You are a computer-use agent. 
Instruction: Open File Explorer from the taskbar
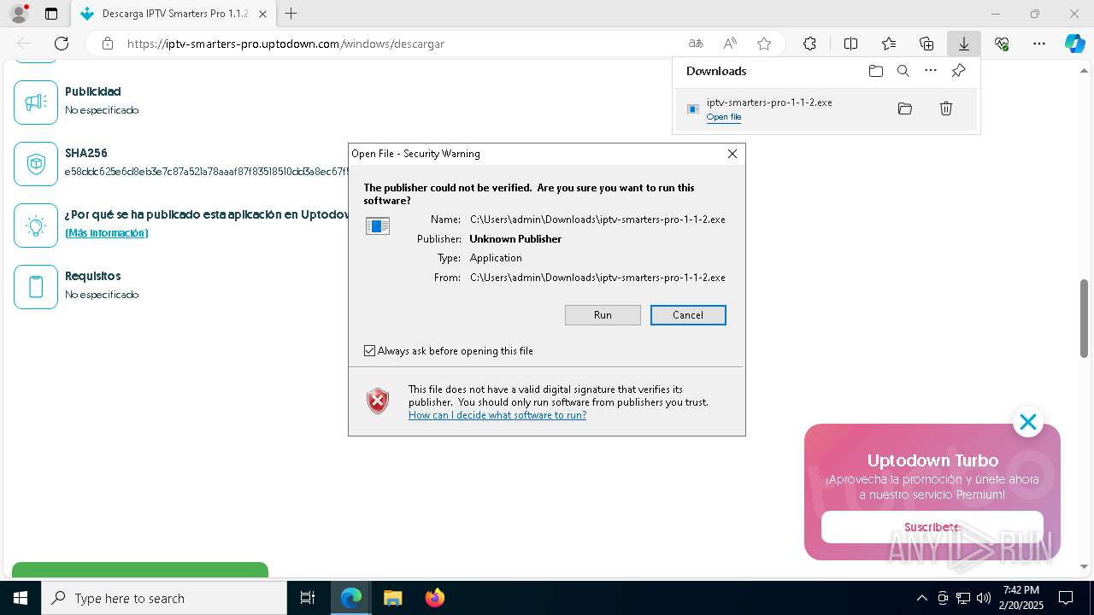[x=392, y=598]
